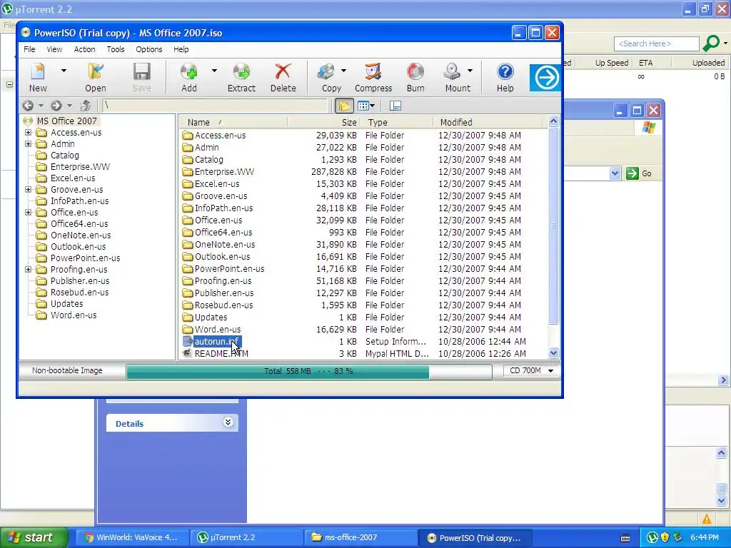The image size is (731, 548).
Task: Switch to WinWorld ViaVoice taskbar button
Action: point(132,537)
